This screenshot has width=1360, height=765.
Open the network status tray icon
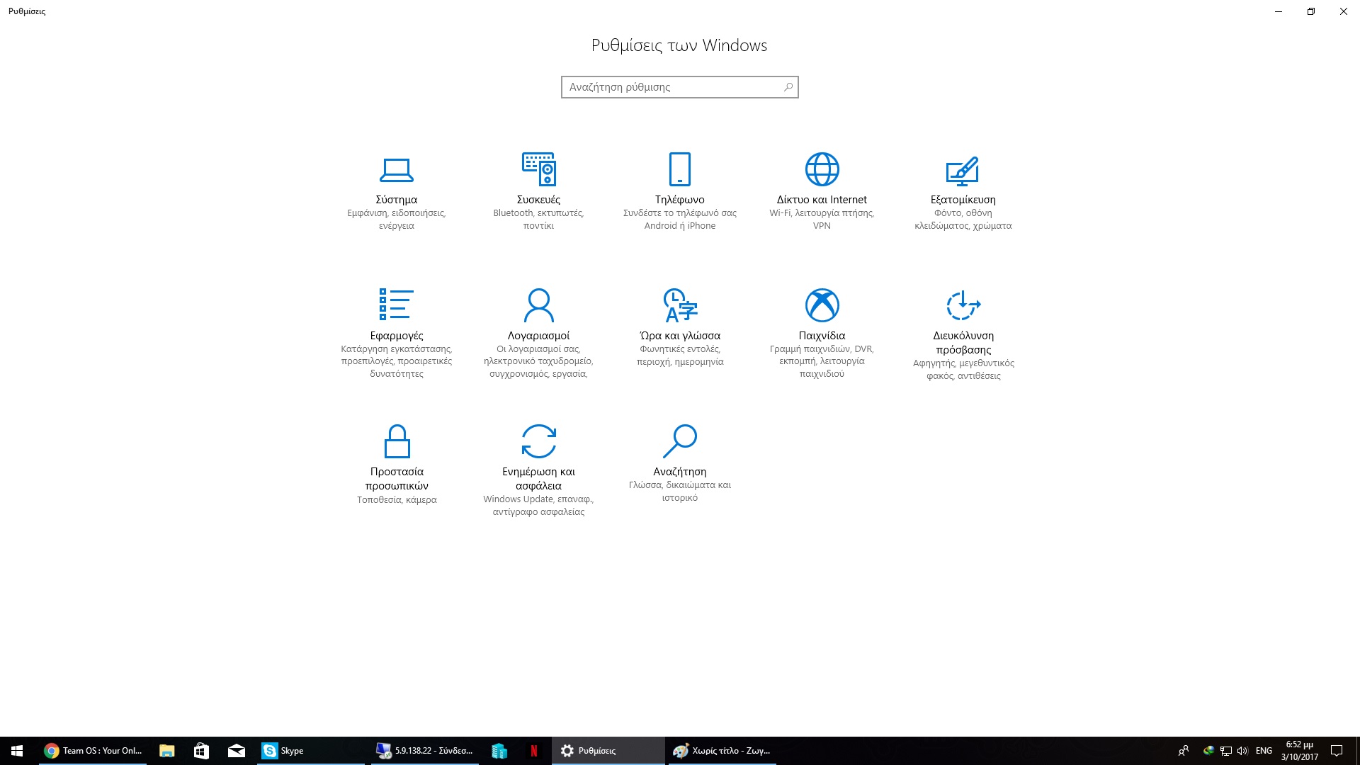[x=1225, y=751]
